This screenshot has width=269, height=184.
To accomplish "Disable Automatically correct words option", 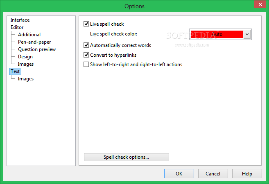I will [x=86, y=45].
